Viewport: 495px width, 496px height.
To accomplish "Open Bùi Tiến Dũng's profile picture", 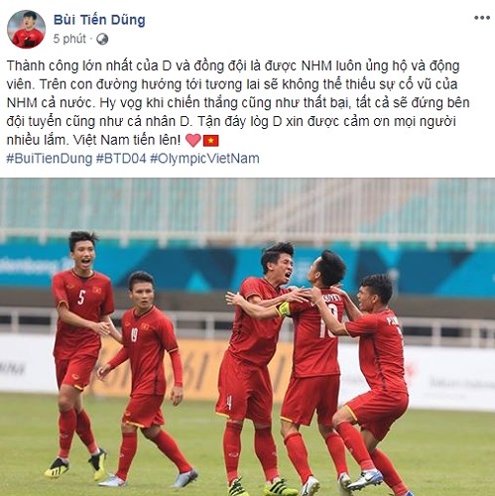I will (26, 29).
